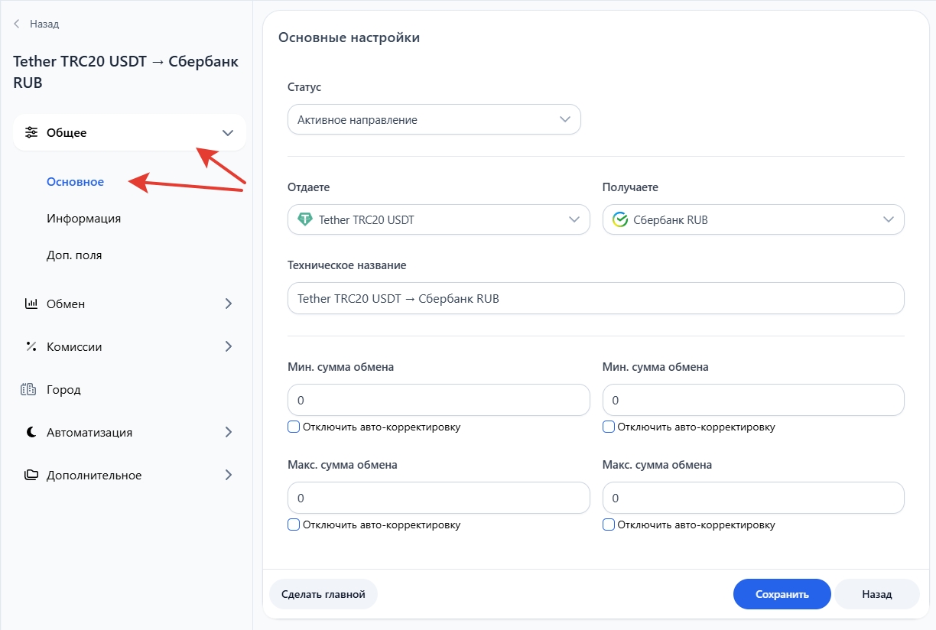Click the Сбербанк logo in Получаете field
This screenshot has height=630, width=936.
click(620, 219)
